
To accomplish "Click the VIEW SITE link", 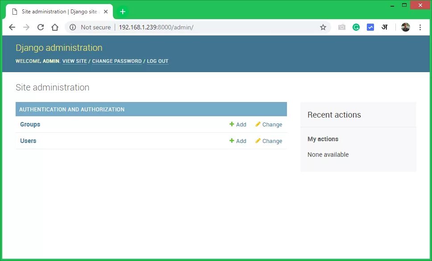I will [75, 61].
